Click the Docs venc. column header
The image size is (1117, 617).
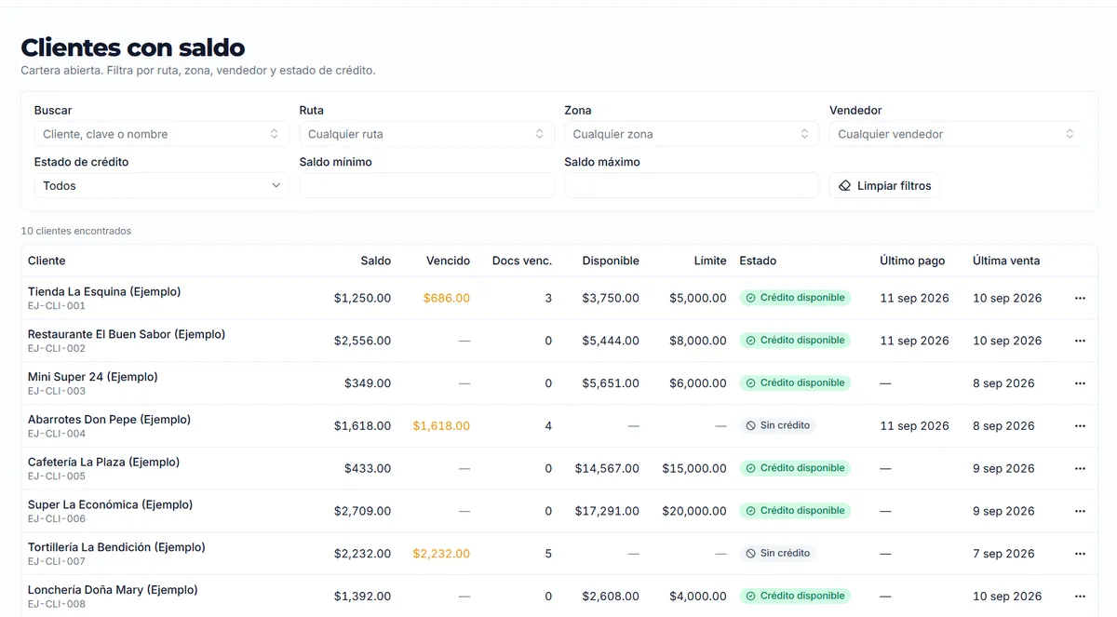point(522,262)
